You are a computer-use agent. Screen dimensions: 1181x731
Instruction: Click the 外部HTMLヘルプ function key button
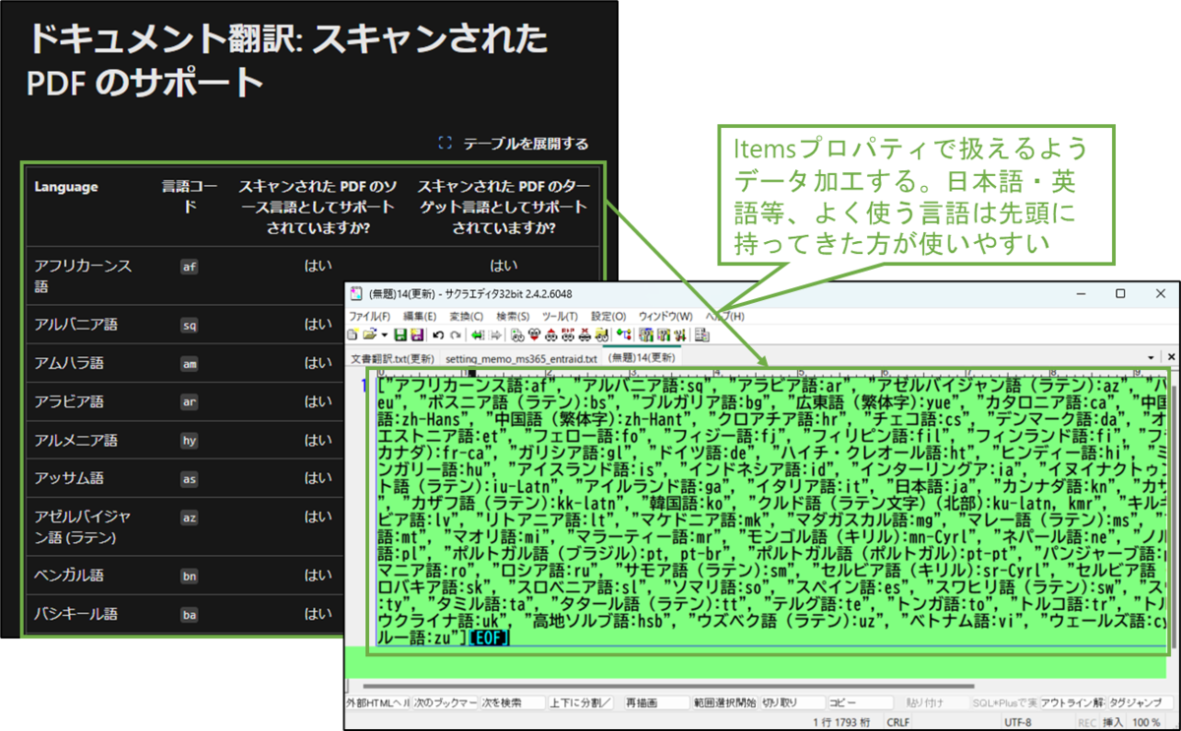(x=377, y=702)
